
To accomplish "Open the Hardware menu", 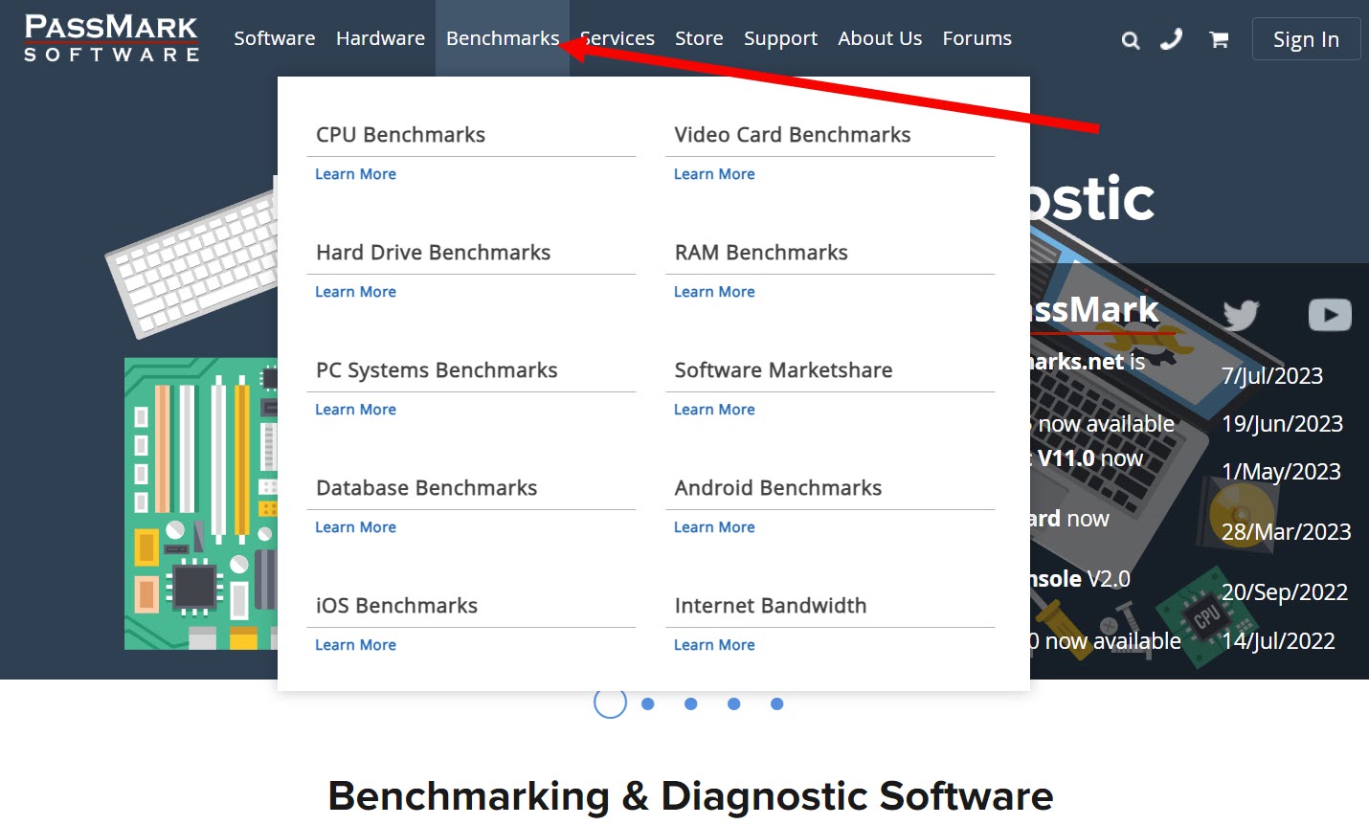I will click(380, 38).
